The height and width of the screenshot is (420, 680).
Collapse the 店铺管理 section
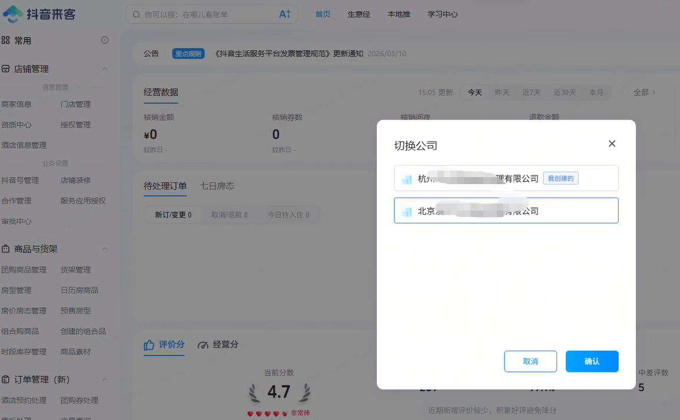[105, 69]
